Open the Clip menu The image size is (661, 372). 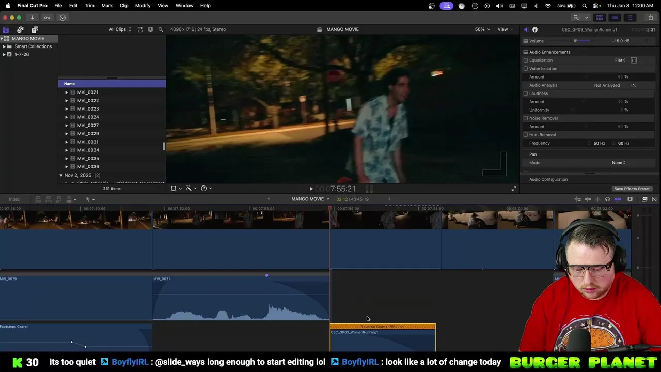(124, 5)
